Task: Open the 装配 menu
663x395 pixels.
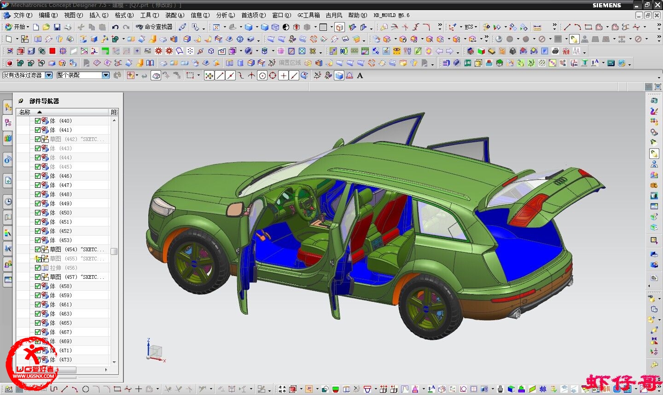Action: (174, 15)
